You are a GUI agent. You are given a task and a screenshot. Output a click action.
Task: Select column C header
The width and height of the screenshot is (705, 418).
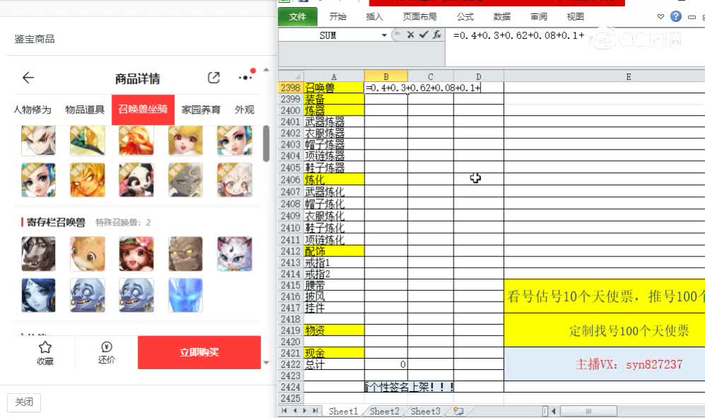click(430, 76)
